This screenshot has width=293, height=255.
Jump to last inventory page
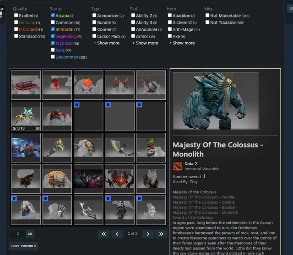(x=161, y=234)
